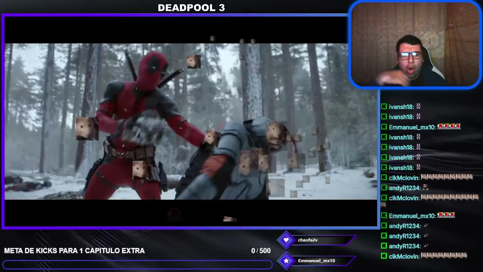Click the Deadpool movie video frame
The width and height of the screenshot is (483, 272).
pyautogui.click(x=191, y=121)
